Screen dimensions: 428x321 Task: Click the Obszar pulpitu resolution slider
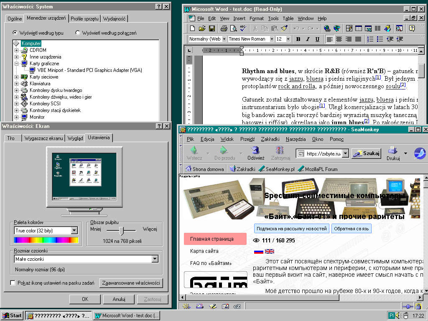pyautogui.click(x=122, y=231)
